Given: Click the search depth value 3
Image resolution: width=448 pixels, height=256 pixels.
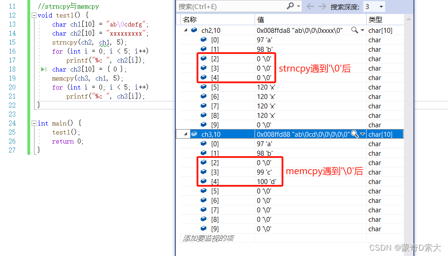Looking at the screenshot, I should [x=367, y=7].
